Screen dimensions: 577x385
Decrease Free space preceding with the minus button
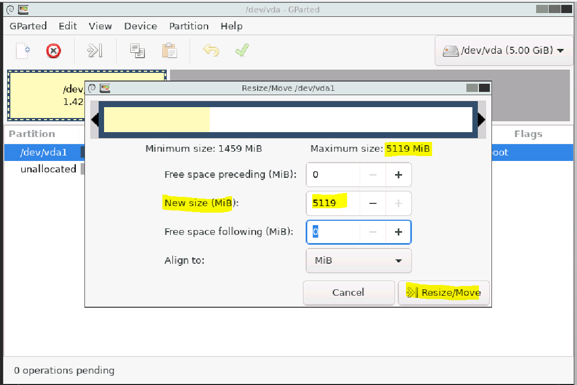[373, 175]
